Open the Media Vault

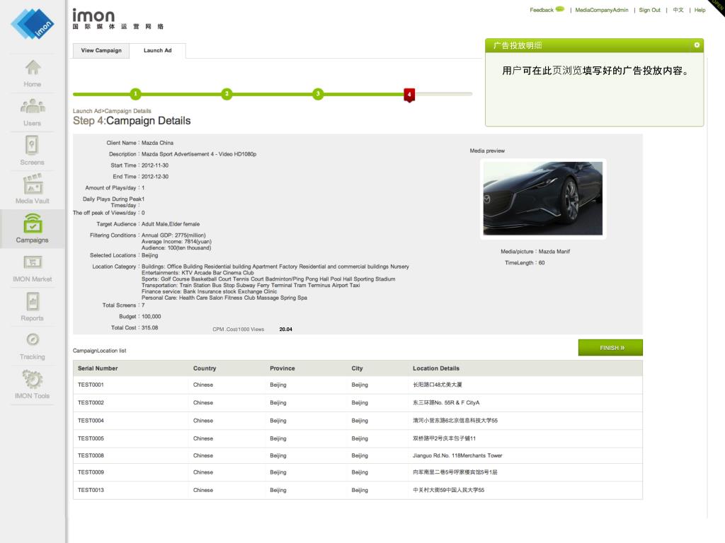pos(33,189)
